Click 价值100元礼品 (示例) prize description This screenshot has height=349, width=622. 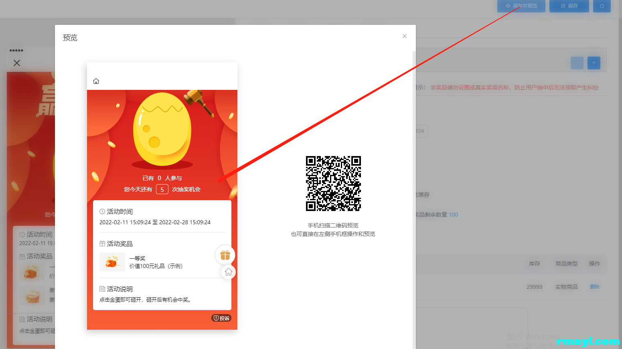(x=156, y=266)
